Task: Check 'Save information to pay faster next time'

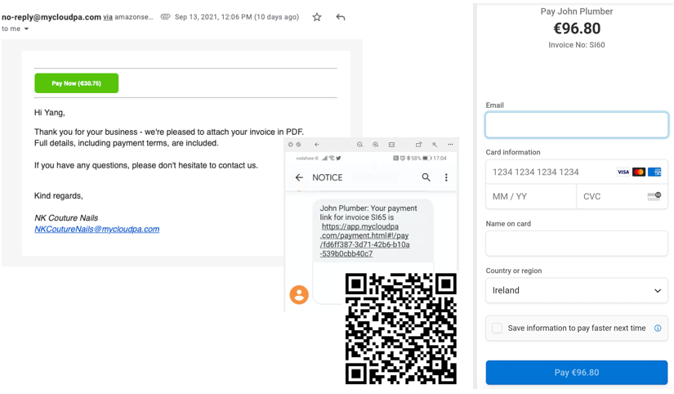Action: coord(498,328)
